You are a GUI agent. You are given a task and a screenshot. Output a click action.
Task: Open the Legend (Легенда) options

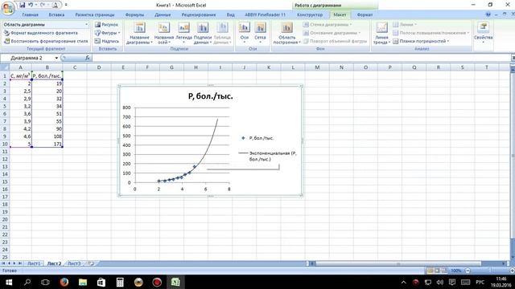(183, 34)
